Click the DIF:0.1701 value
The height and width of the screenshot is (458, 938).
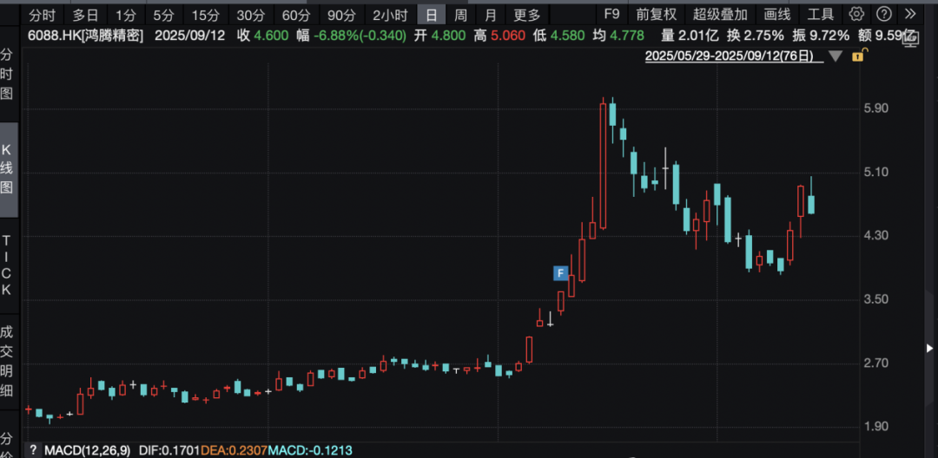170,450
